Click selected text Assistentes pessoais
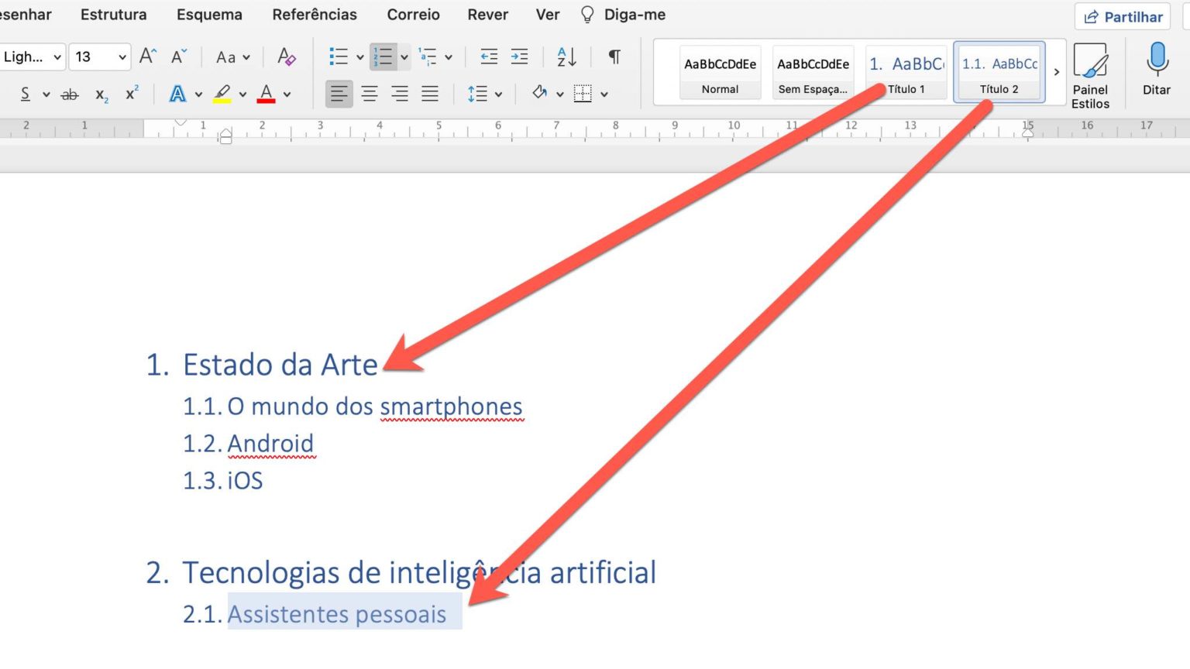This screenshot has height=669, width=1190. pyautogui.click(x=337, y=614)
